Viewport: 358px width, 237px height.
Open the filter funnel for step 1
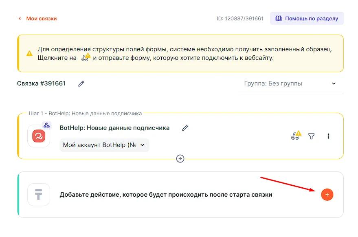[x=312, y=136]
